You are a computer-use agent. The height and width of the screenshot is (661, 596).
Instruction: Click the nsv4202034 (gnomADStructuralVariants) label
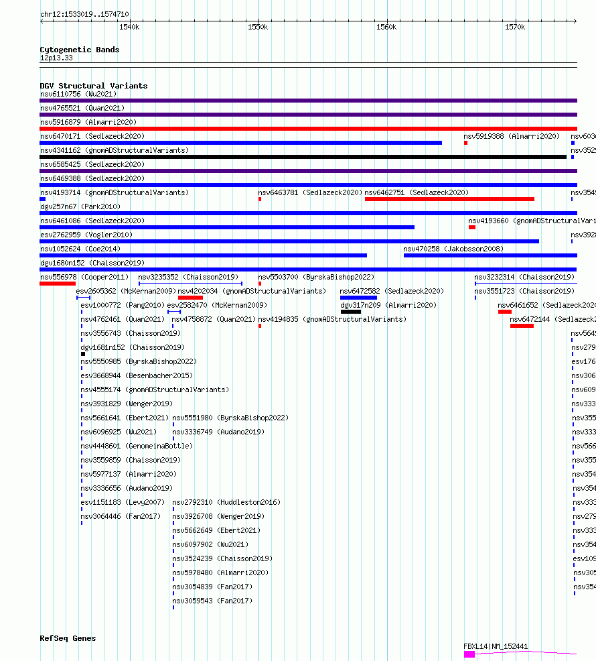252,291
